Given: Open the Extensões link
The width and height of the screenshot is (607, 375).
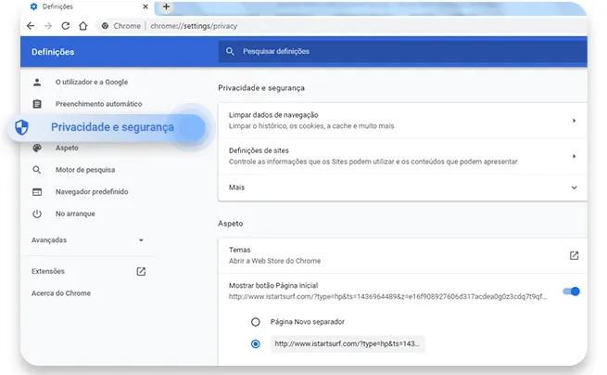Looking at the screenshot, I should click(x=48, y=271).
